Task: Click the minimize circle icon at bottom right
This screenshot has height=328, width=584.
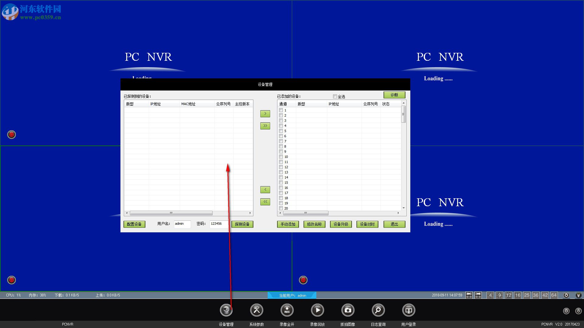Action: click(x=566, y=311)
